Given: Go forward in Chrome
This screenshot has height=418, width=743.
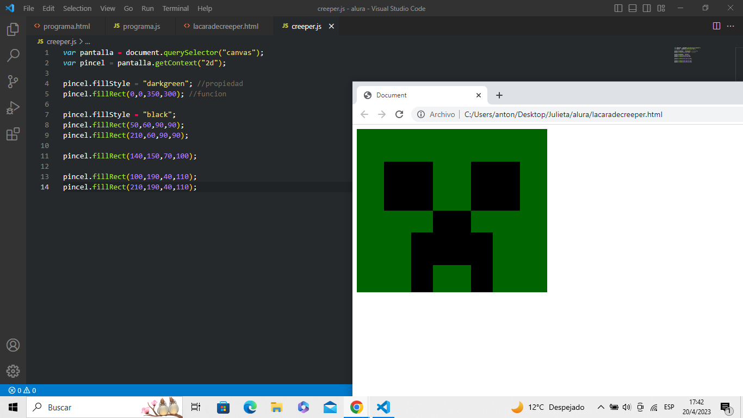Looking at the screenshot, I should pos(382,114).
